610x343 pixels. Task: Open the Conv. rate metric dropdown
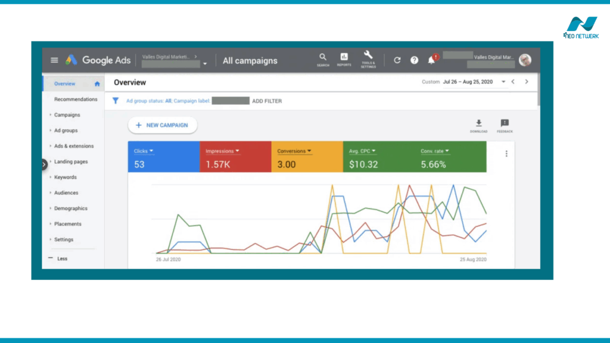[434, 151]
